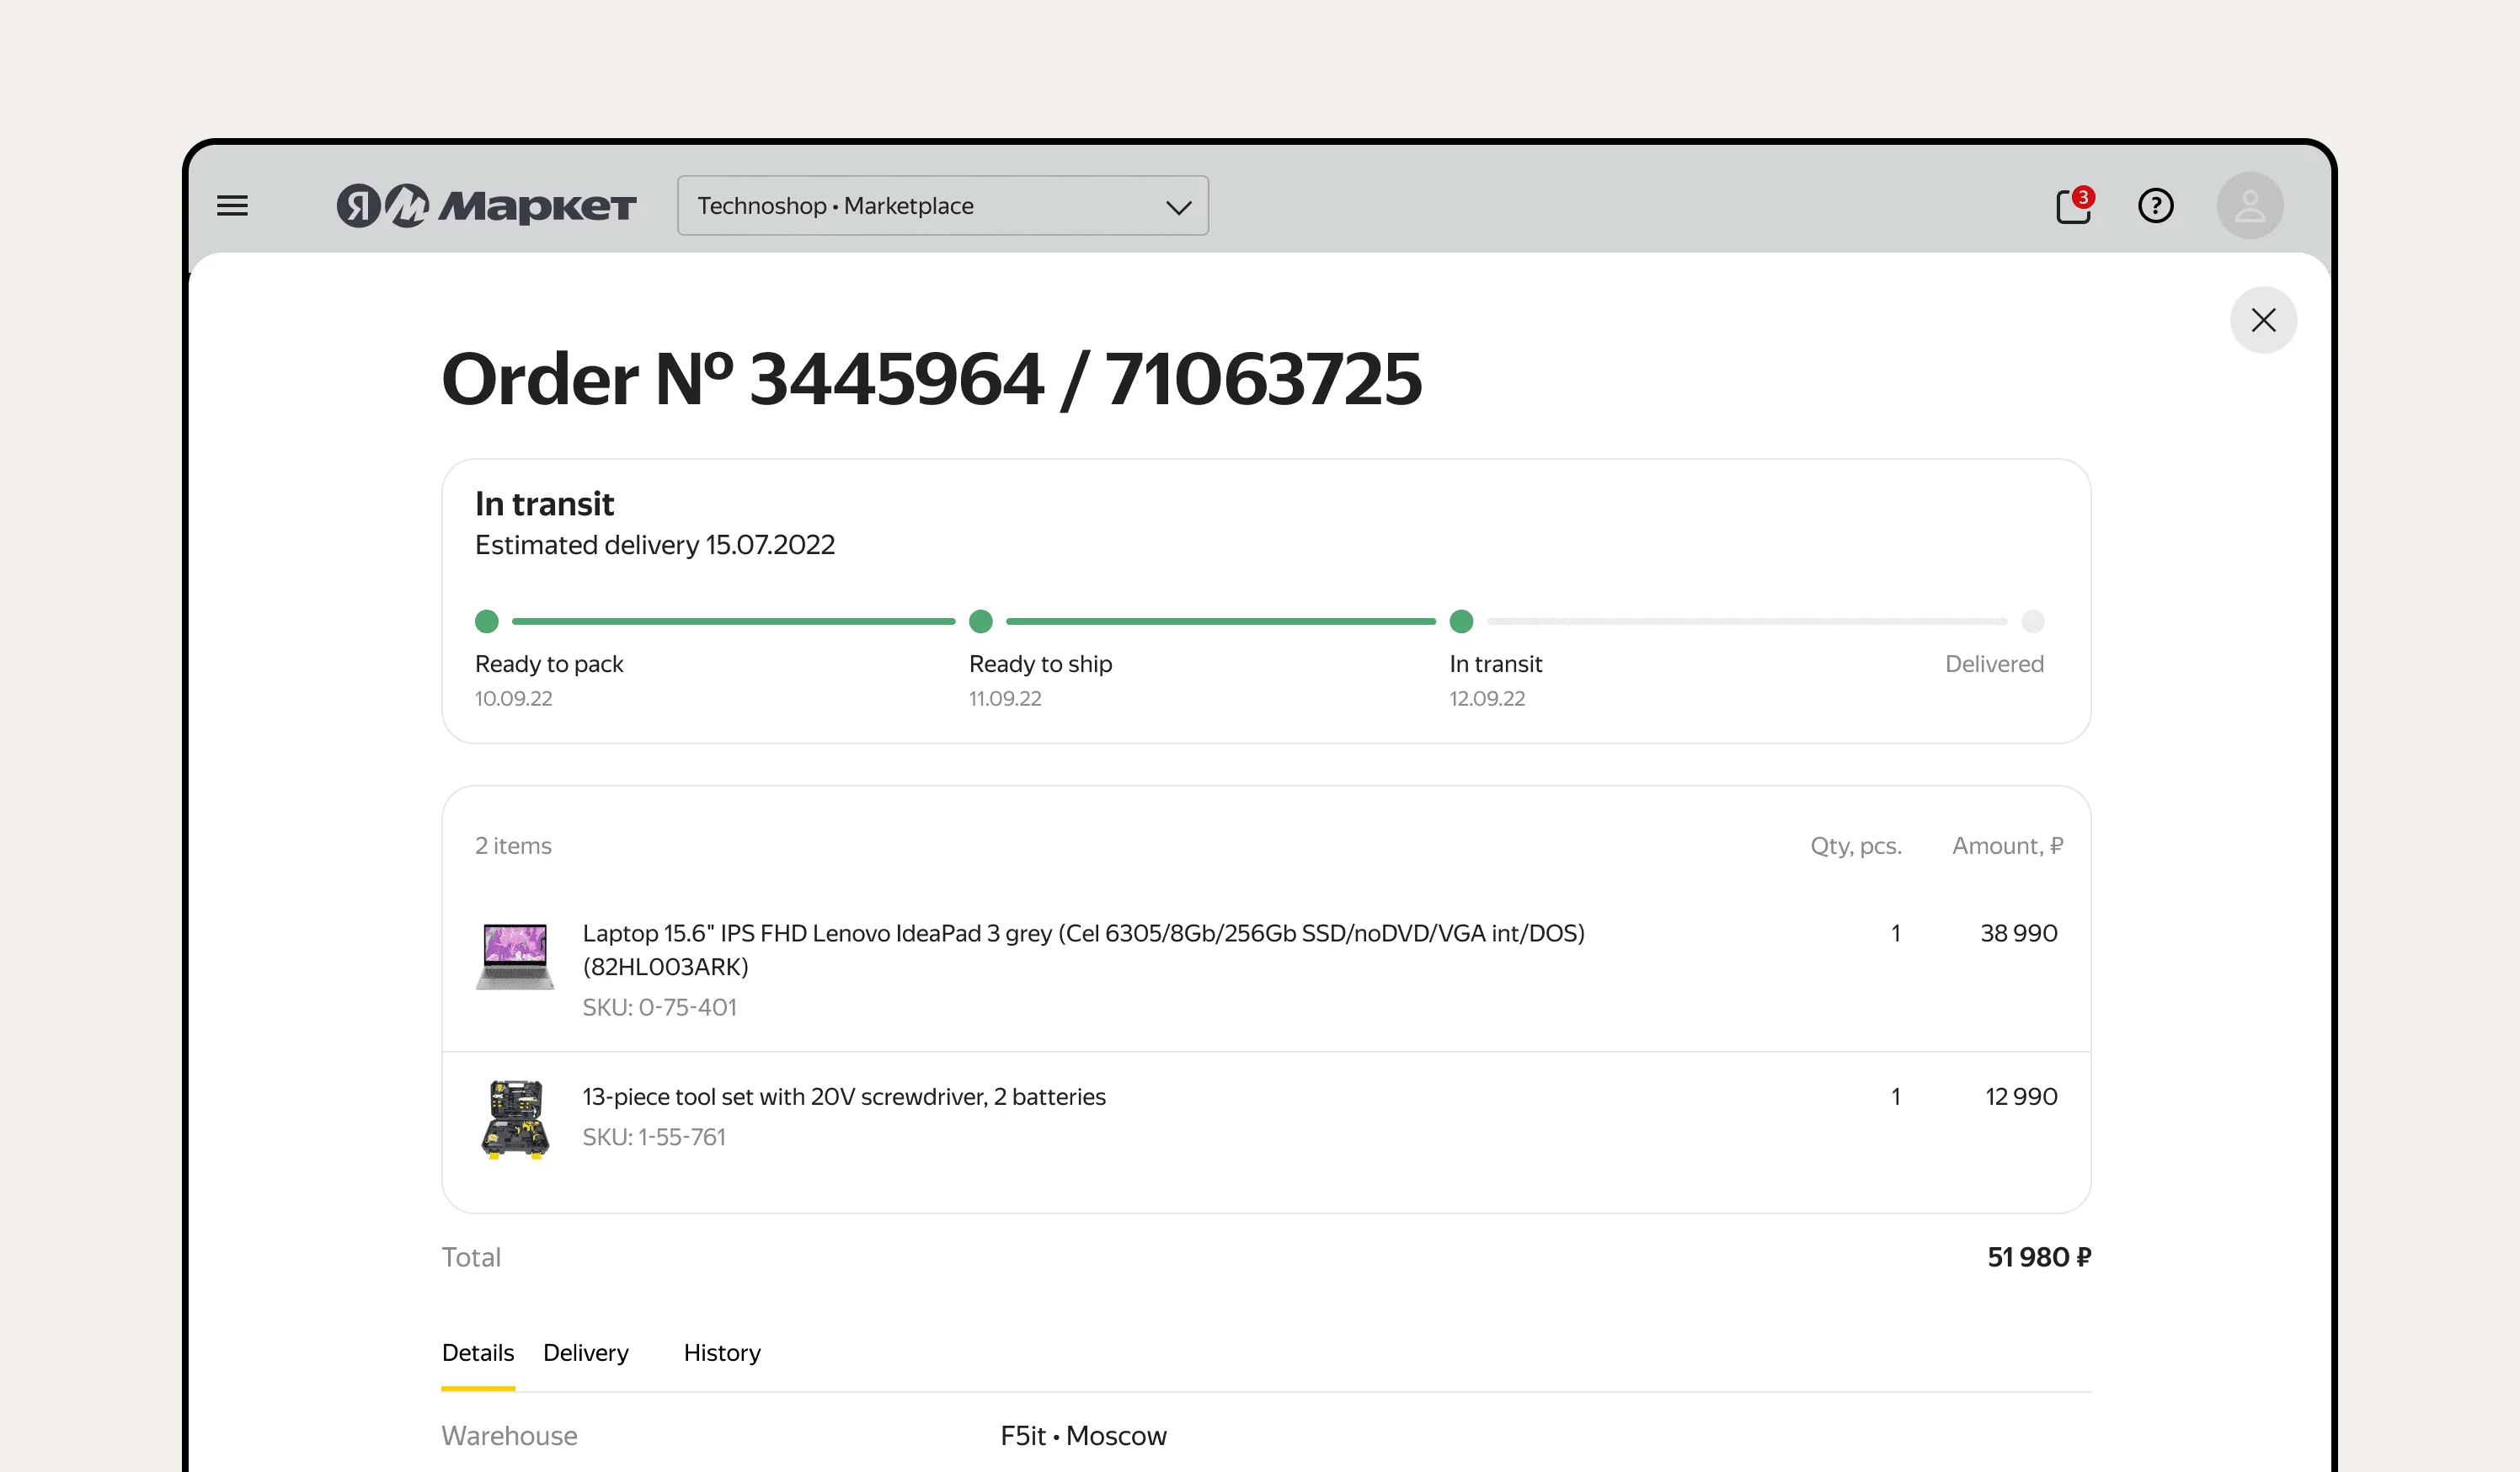
Task: Open the user profile avatar
Action: coord(2249,206)
